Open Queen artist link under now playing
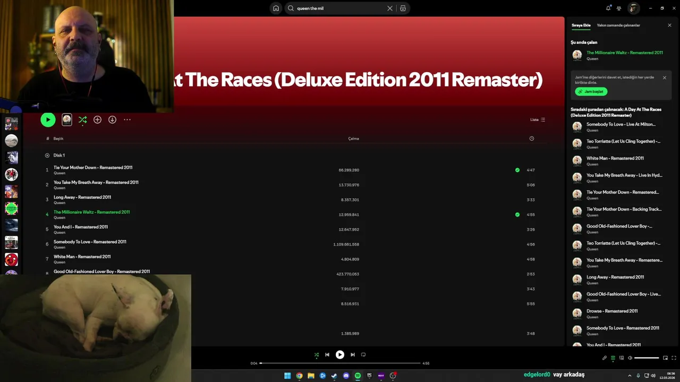The height and width of the screenshot is (382, 680). 592,59
